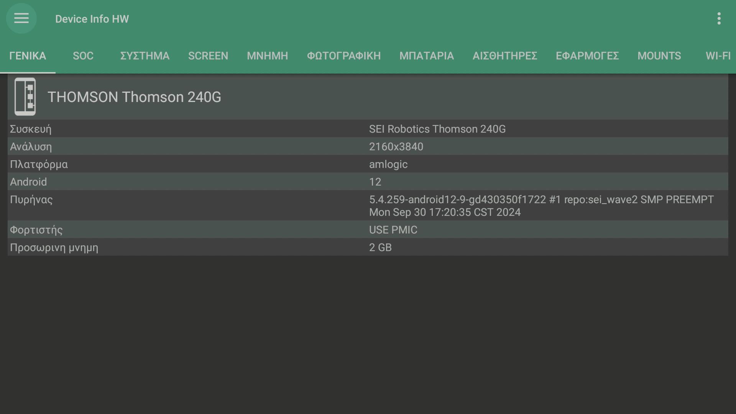
Task: Click the THOMSON Thomson 240G header
Action: [134, 97]
